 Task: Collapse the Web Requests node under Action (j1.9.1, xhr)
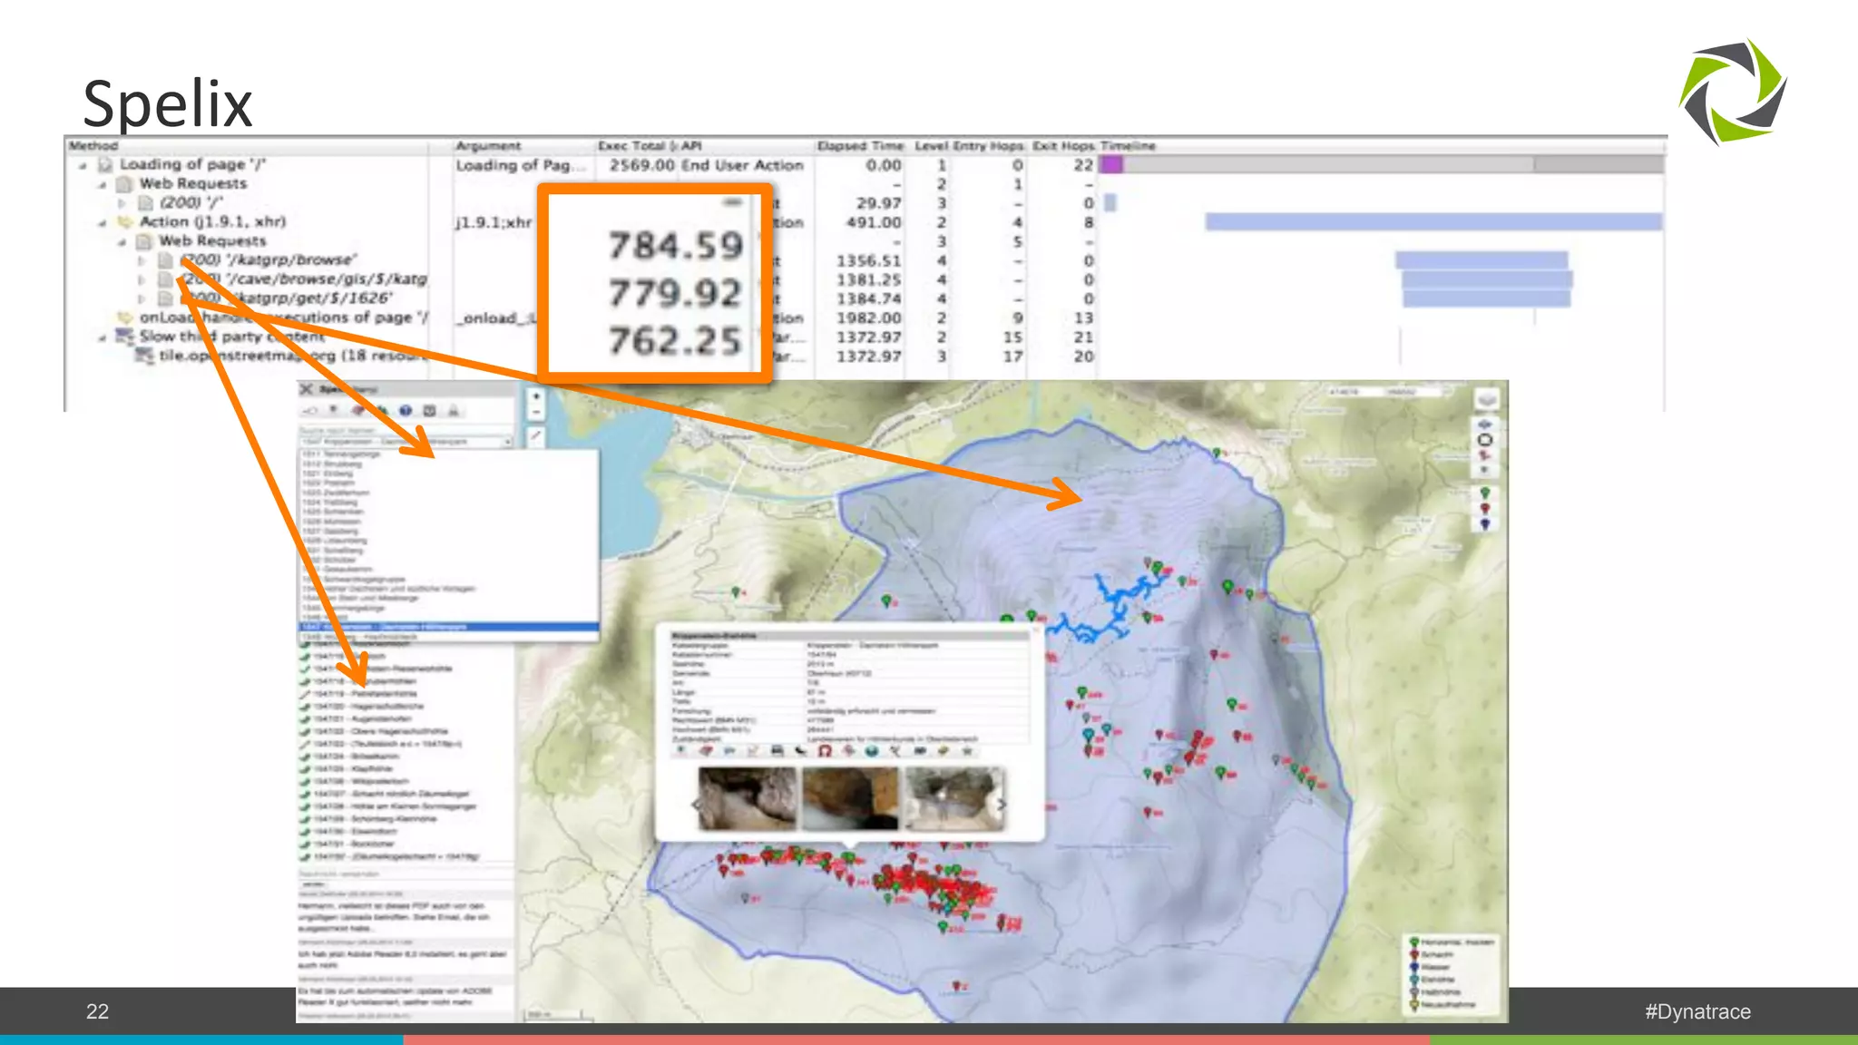pyautogui.click(x=122, y=241)
